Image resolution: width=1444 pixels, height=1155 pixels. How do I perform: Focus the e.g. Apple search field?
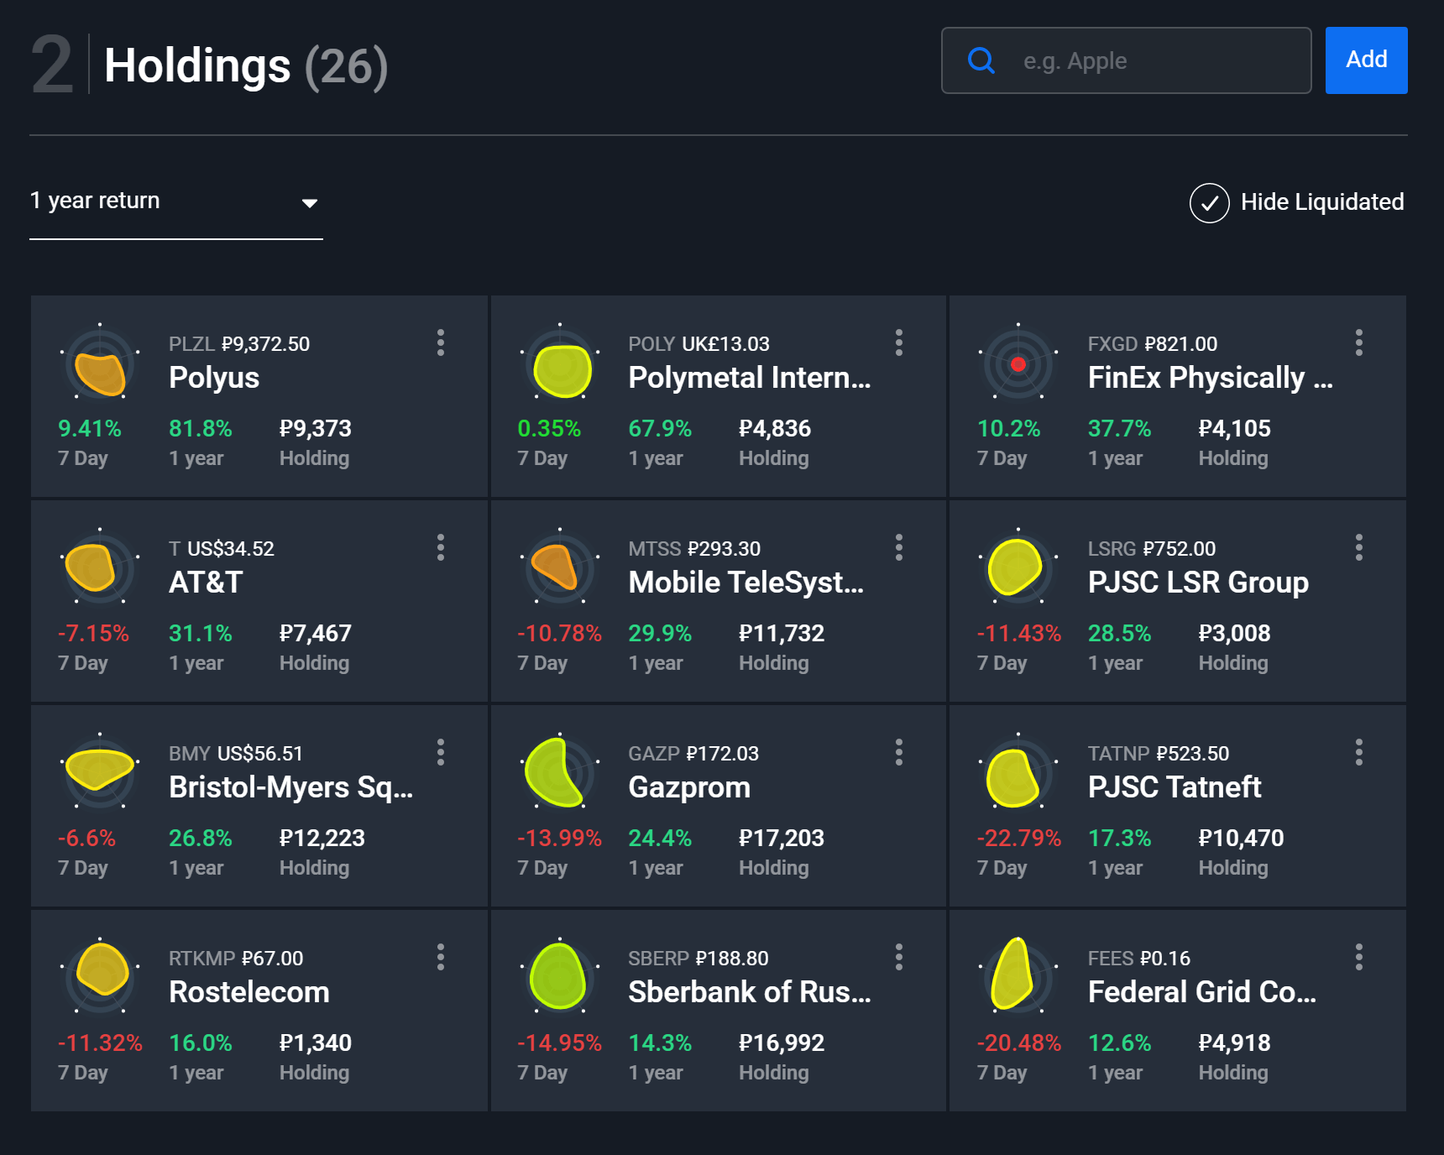(1127, 60)
